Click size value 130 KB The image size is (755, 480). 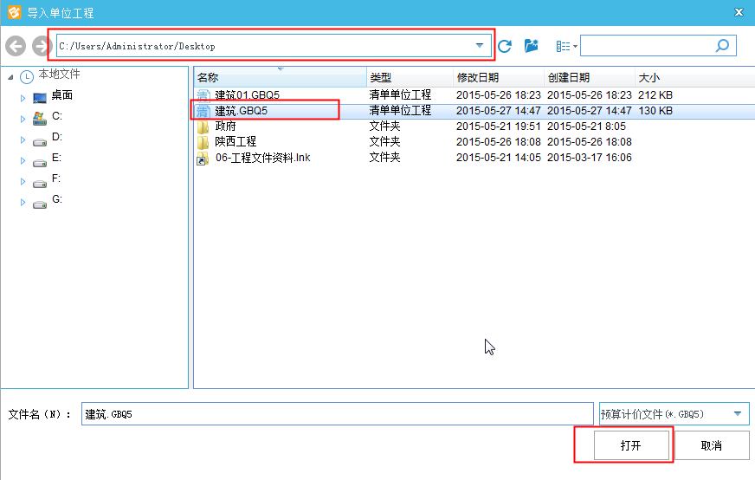pos(655,111)
